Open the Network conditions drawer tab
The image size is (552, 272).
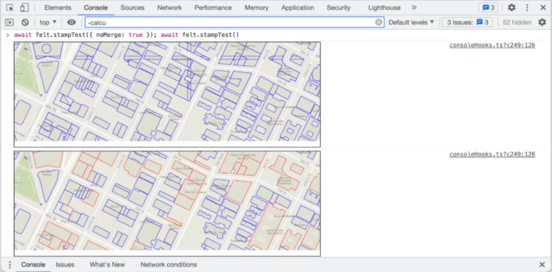click(x=169, y=265)
